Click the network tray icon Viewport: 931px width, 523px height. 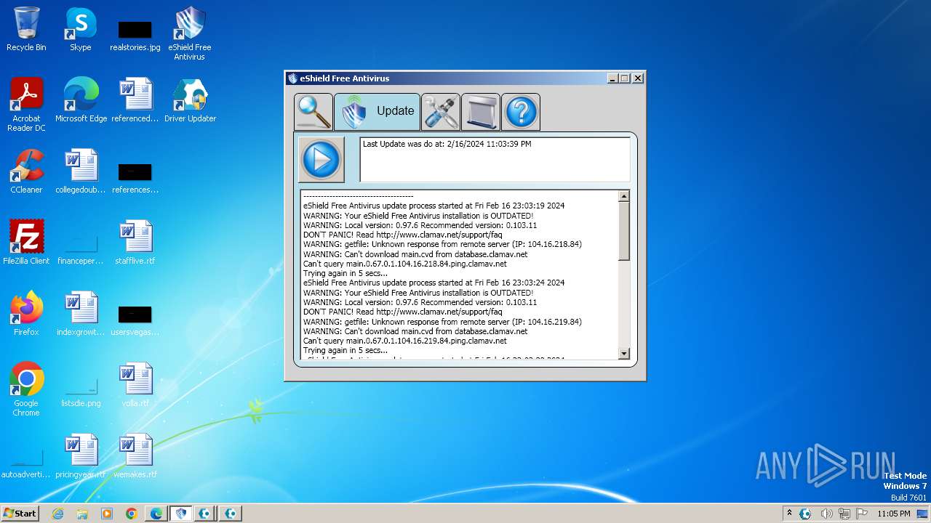point(844,514)
